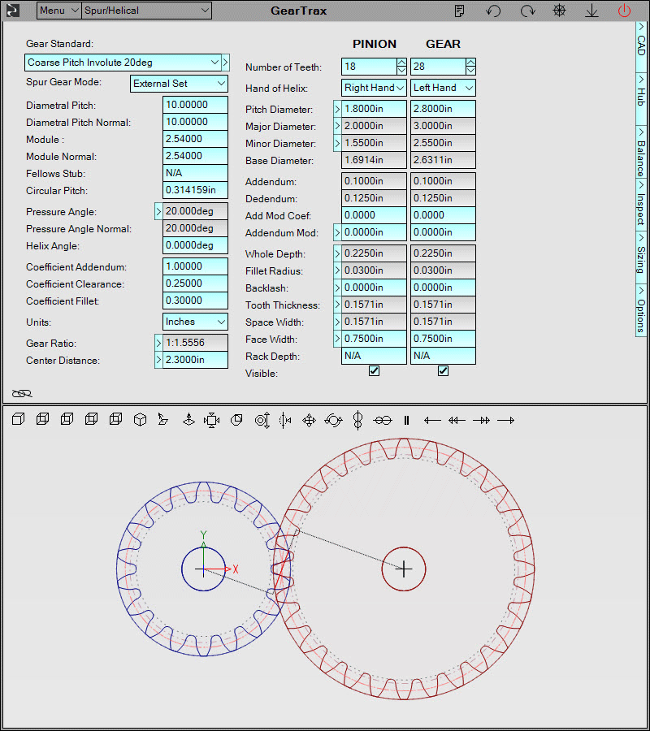Open the Balance side tab
Viewport: 650px width, 731px height.
[642, 151]
